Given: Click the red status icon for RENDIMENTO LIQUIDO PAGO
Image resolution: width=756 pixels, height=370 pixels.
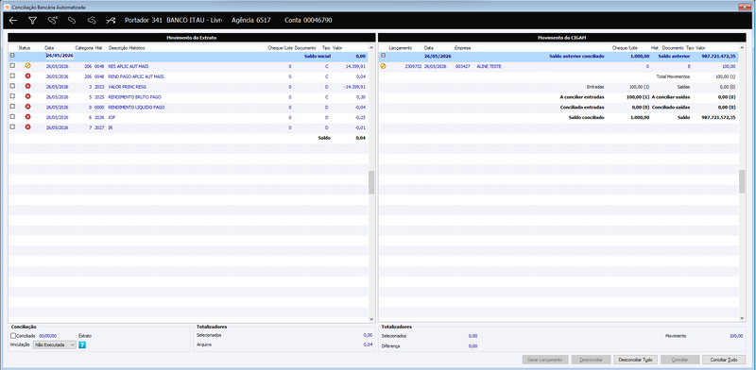Looking at the screenshot, I should click(27, 107).
